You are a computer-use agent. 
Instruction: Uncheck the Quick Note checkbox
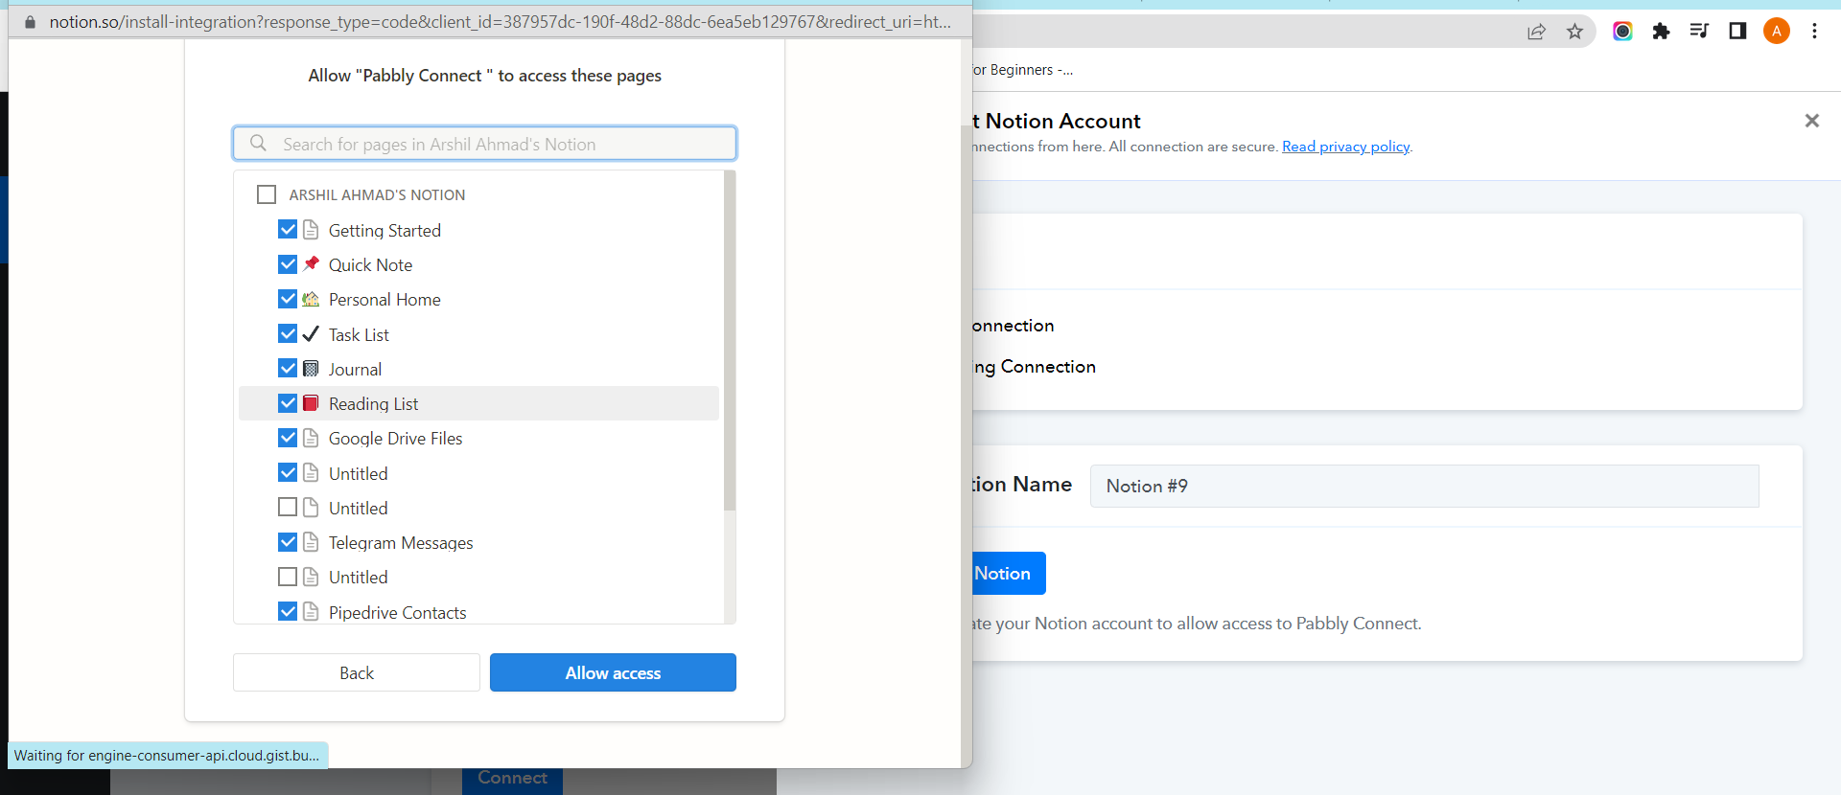click(x=288, y=264)
